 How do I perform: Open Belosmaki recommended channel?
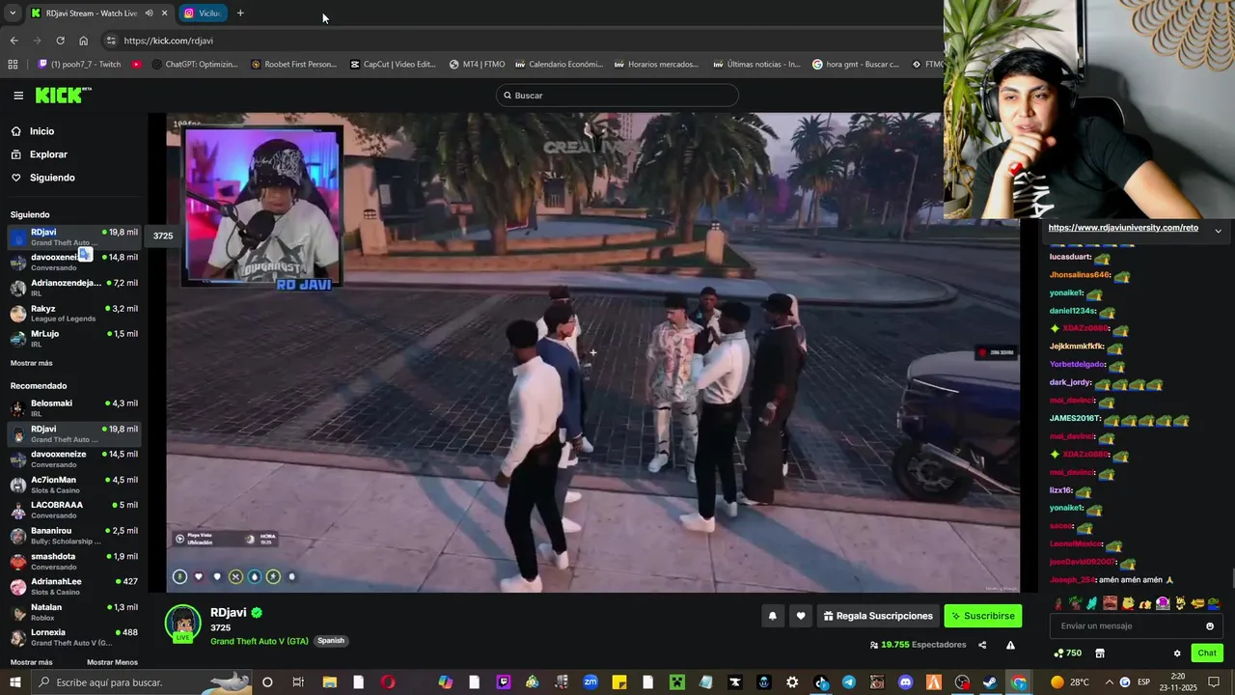[x=73, y=408]
